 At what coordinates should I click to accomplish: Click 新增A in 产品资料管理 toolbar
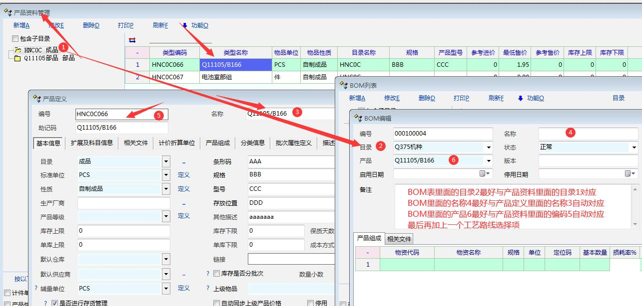(21, 25)
